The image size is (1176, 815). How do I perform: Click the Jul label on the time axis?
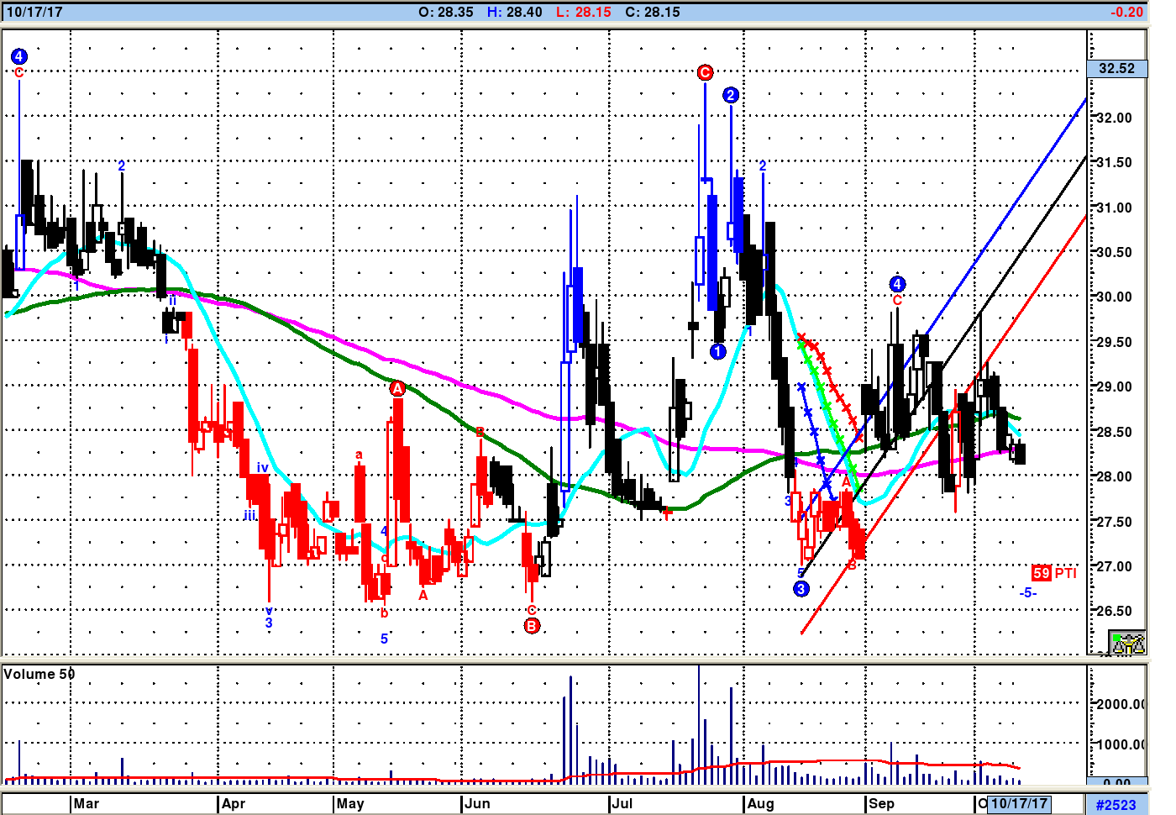coord(622,803)
